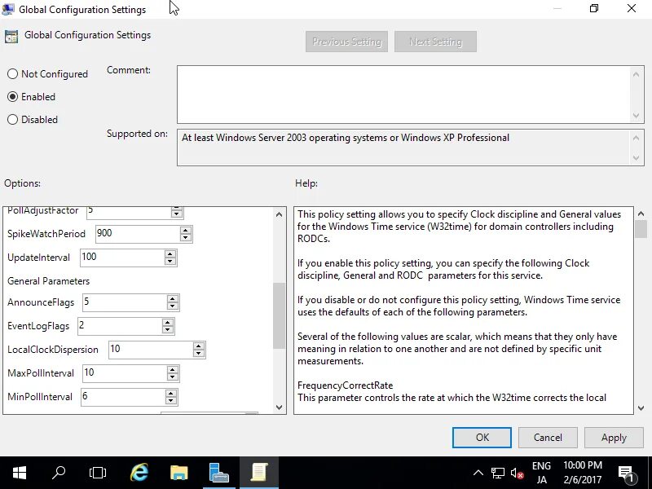The image size is (652, 489).
Task: Click the Supported on text box
Action: [403, 148]
